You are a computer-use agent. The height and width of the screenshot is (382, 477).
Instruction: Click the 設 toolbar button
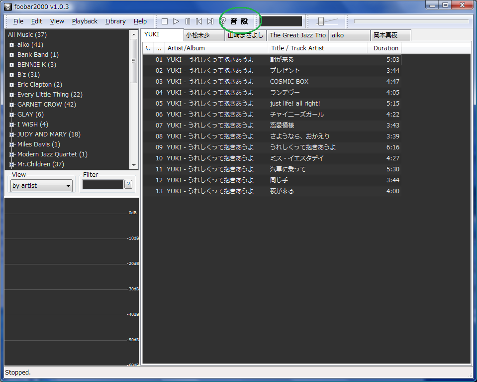pyautogui.click(x=245, y=21)
